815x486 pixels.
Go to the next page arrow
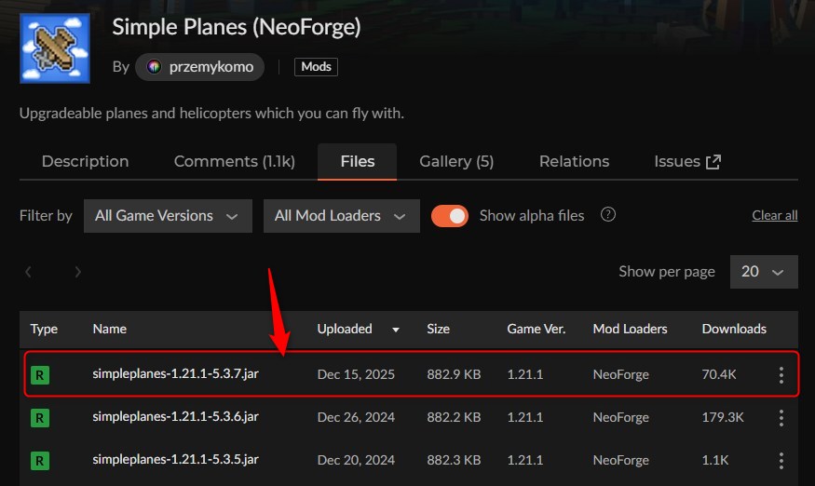pos(78,272)
